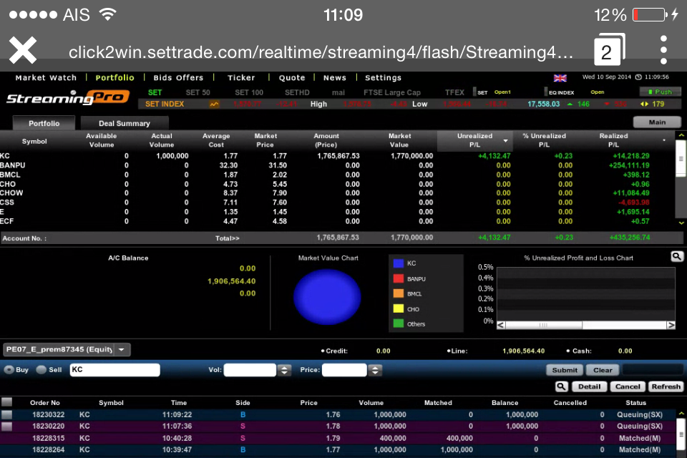
Task: Open the browser tabs counter showing 2
Action: click(610, 49)
